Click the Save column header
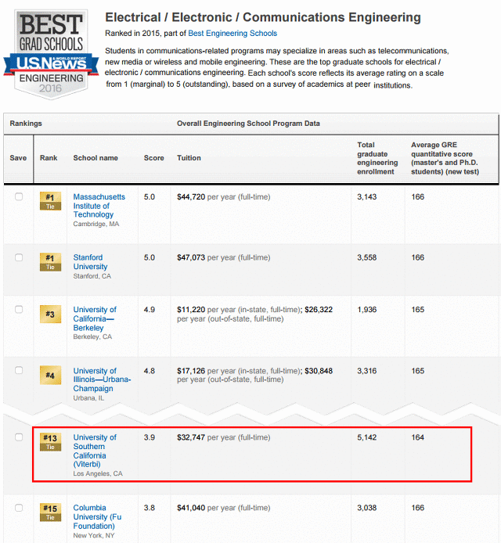 tap(18, 158)
